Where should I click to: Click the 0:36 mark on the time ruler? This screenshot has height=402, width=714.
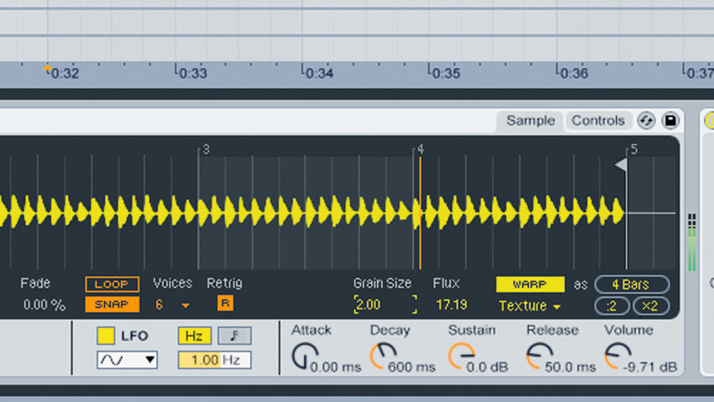(571, 72)
